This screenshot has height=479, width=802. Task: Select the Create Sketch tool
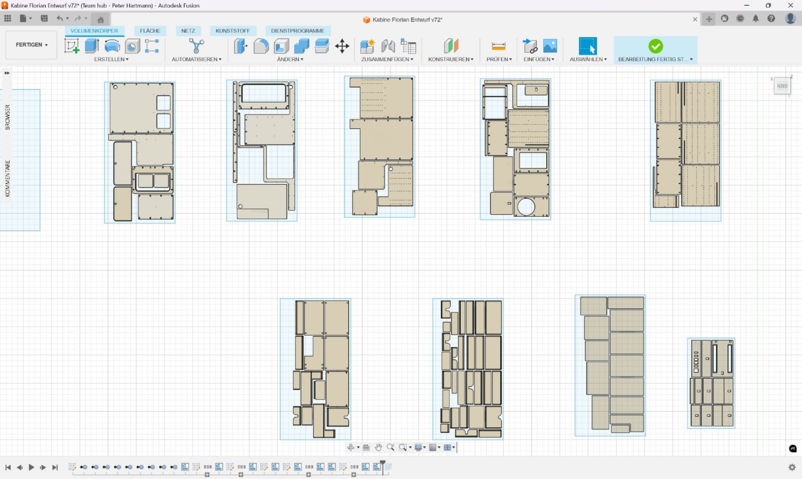pyautogui.click(x=72, y=46)
